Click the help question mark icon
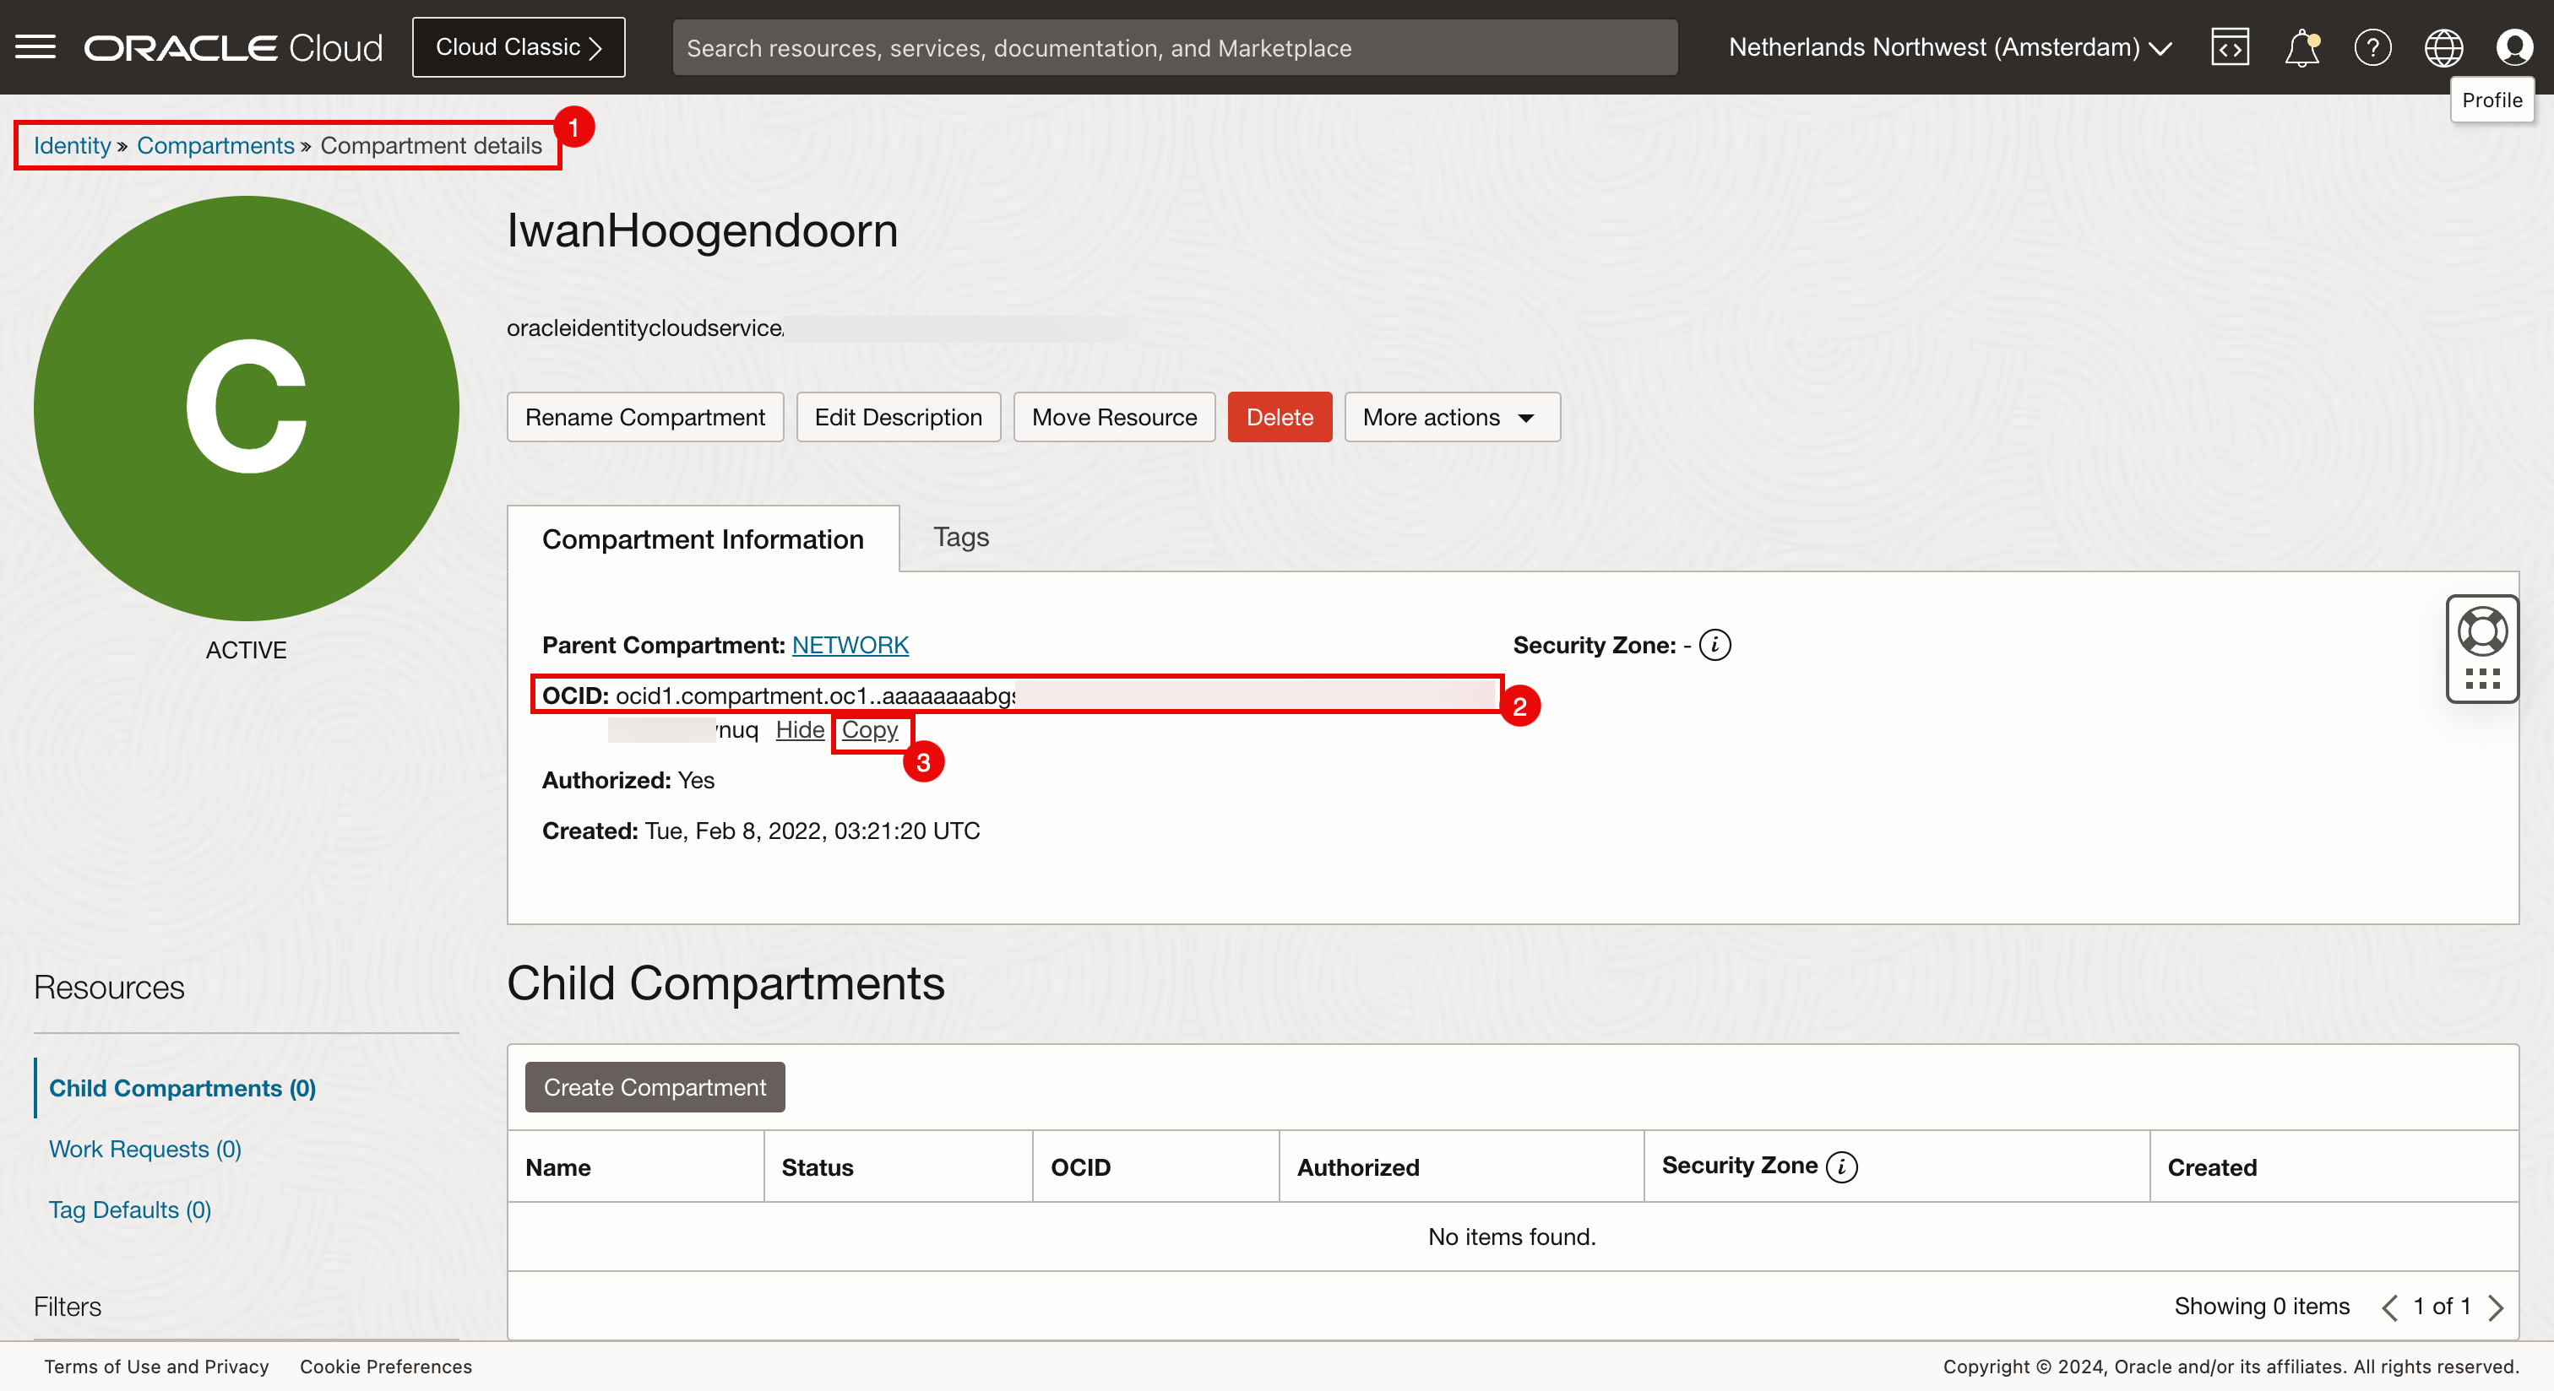Screen dimensions: 2554x1391 point(2372,46)
